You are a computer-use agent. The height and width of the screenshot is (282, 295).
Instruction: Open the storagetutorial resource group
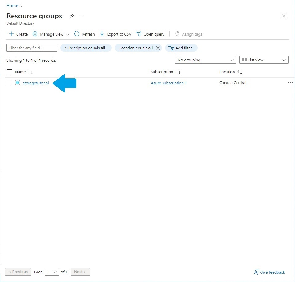(36, 83)
